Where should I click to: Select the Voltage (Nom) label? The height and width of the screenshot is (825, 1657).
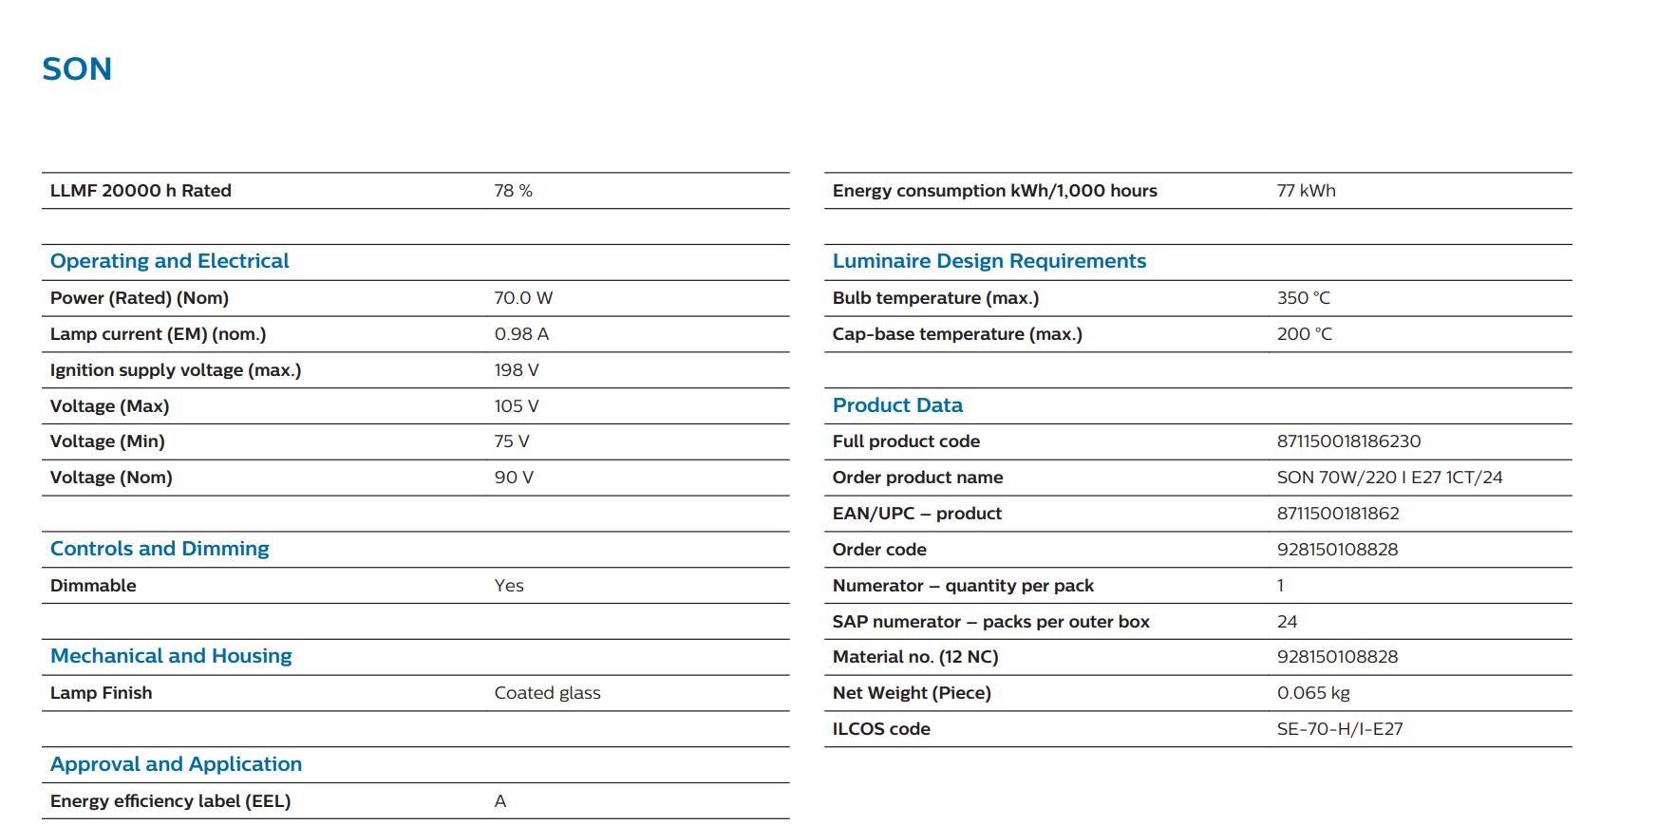(111, 478)
